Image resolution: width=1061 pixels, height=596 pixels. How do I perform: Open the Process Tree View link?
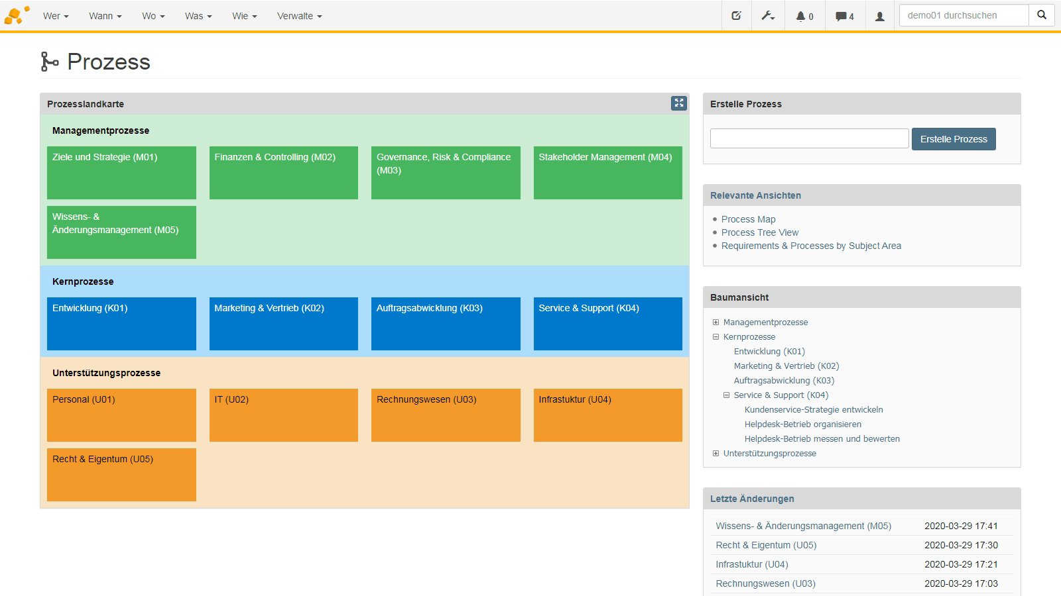coord(760,232)
